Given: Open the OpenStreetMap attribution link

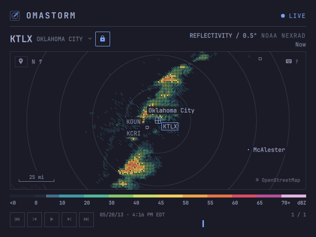Looking at the screenshot, I should 278,180.
